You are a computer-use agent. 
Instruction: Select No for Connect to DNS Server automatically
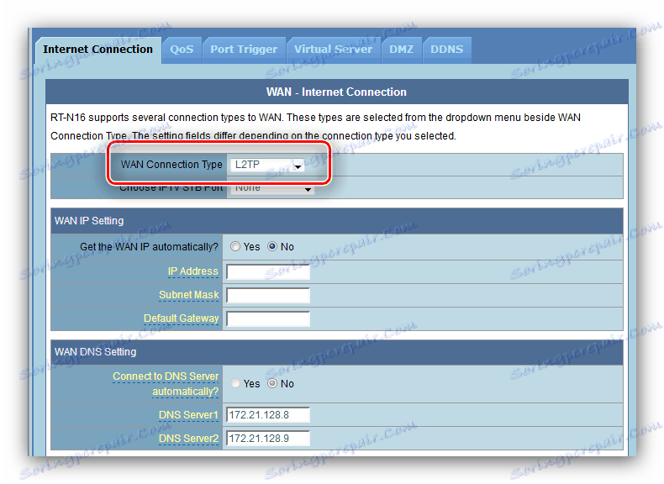pos(272,383)
